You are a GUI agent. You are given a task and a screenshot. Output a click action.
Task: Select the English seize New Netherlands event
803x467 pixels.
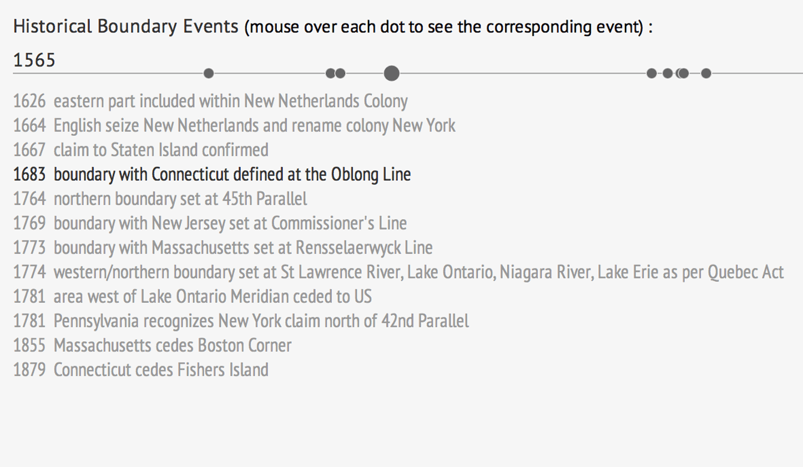point(234,126)
